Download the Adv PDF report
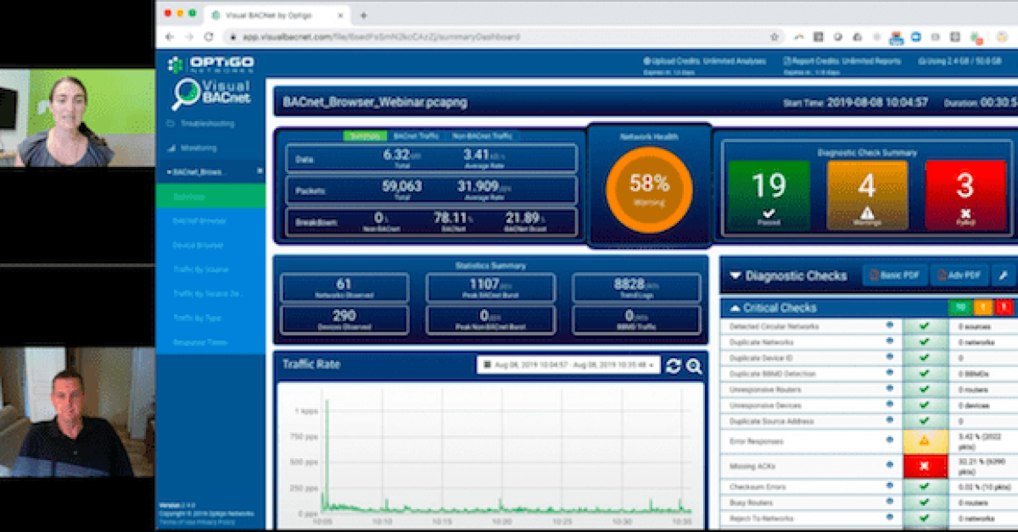Screen dimensions: 1018x532 [959, 275]
